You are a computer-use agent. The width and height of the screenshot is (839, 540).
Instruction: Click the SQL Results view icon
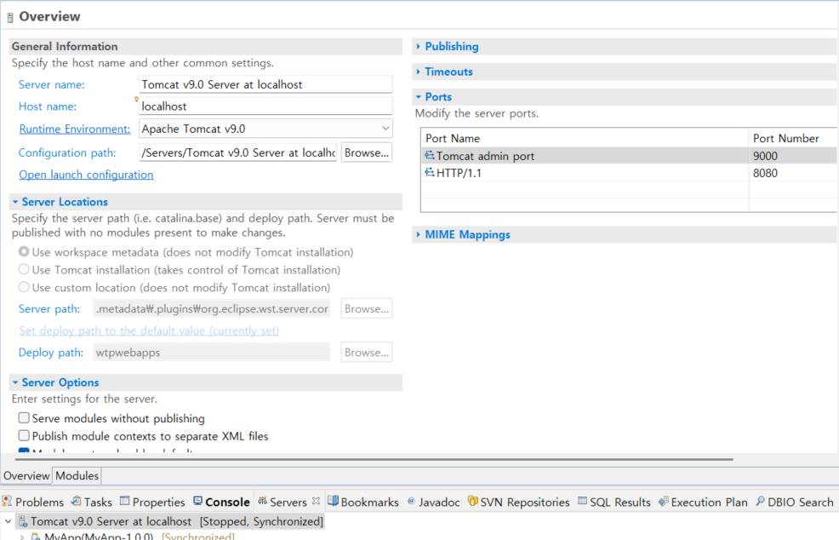[582, 502]
